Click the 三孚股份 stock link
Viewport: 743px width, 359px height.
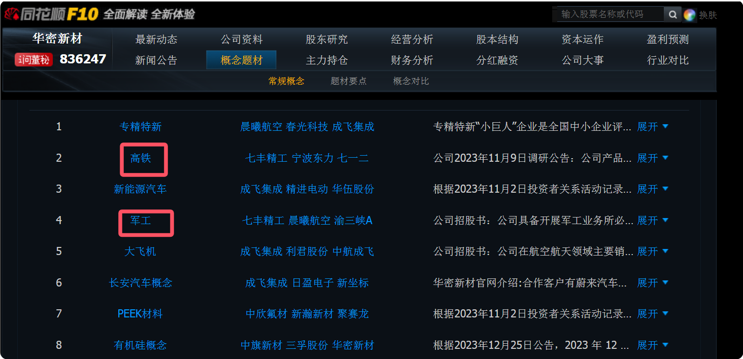pos(307,345)
